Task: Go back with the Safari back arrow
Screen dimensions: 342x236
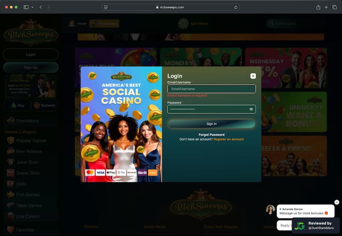Action: pyautogui.click(x=41, y=7)
